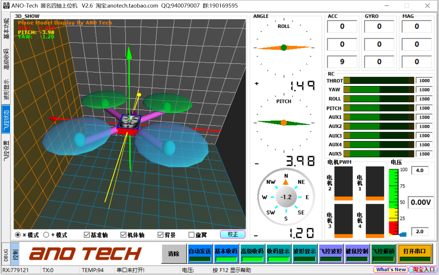Viewport: 439px width, 275px height.
Task: Select the x 模式 radio button
Action: (x=27, y=235)
